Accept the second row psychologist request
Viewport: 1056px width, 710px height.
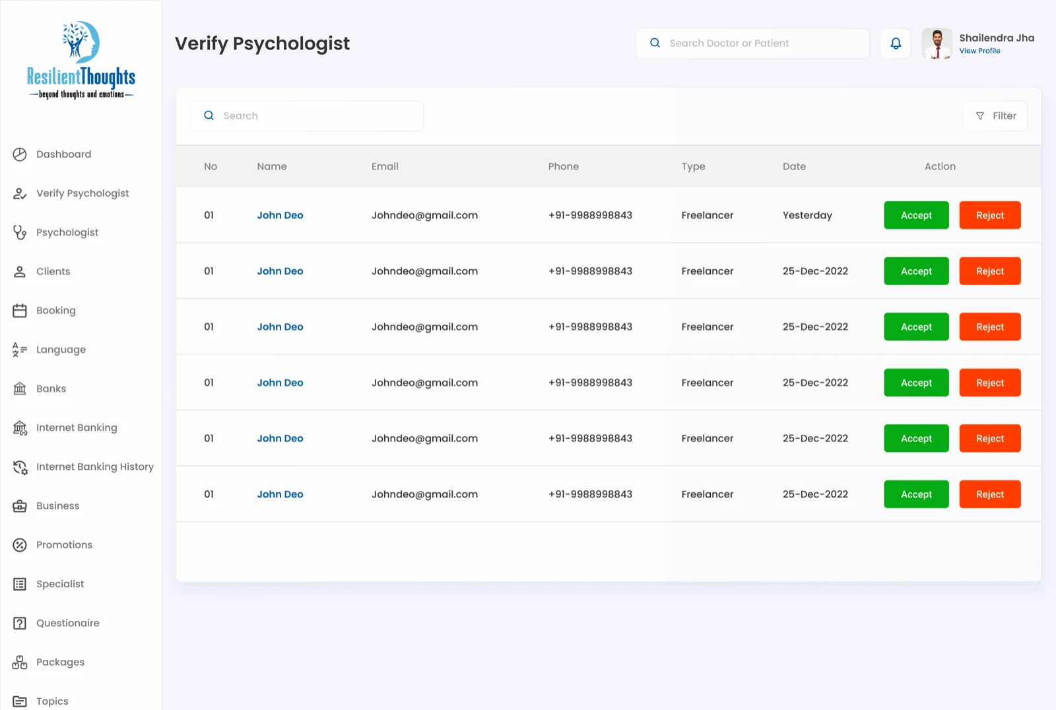(916, 271)
